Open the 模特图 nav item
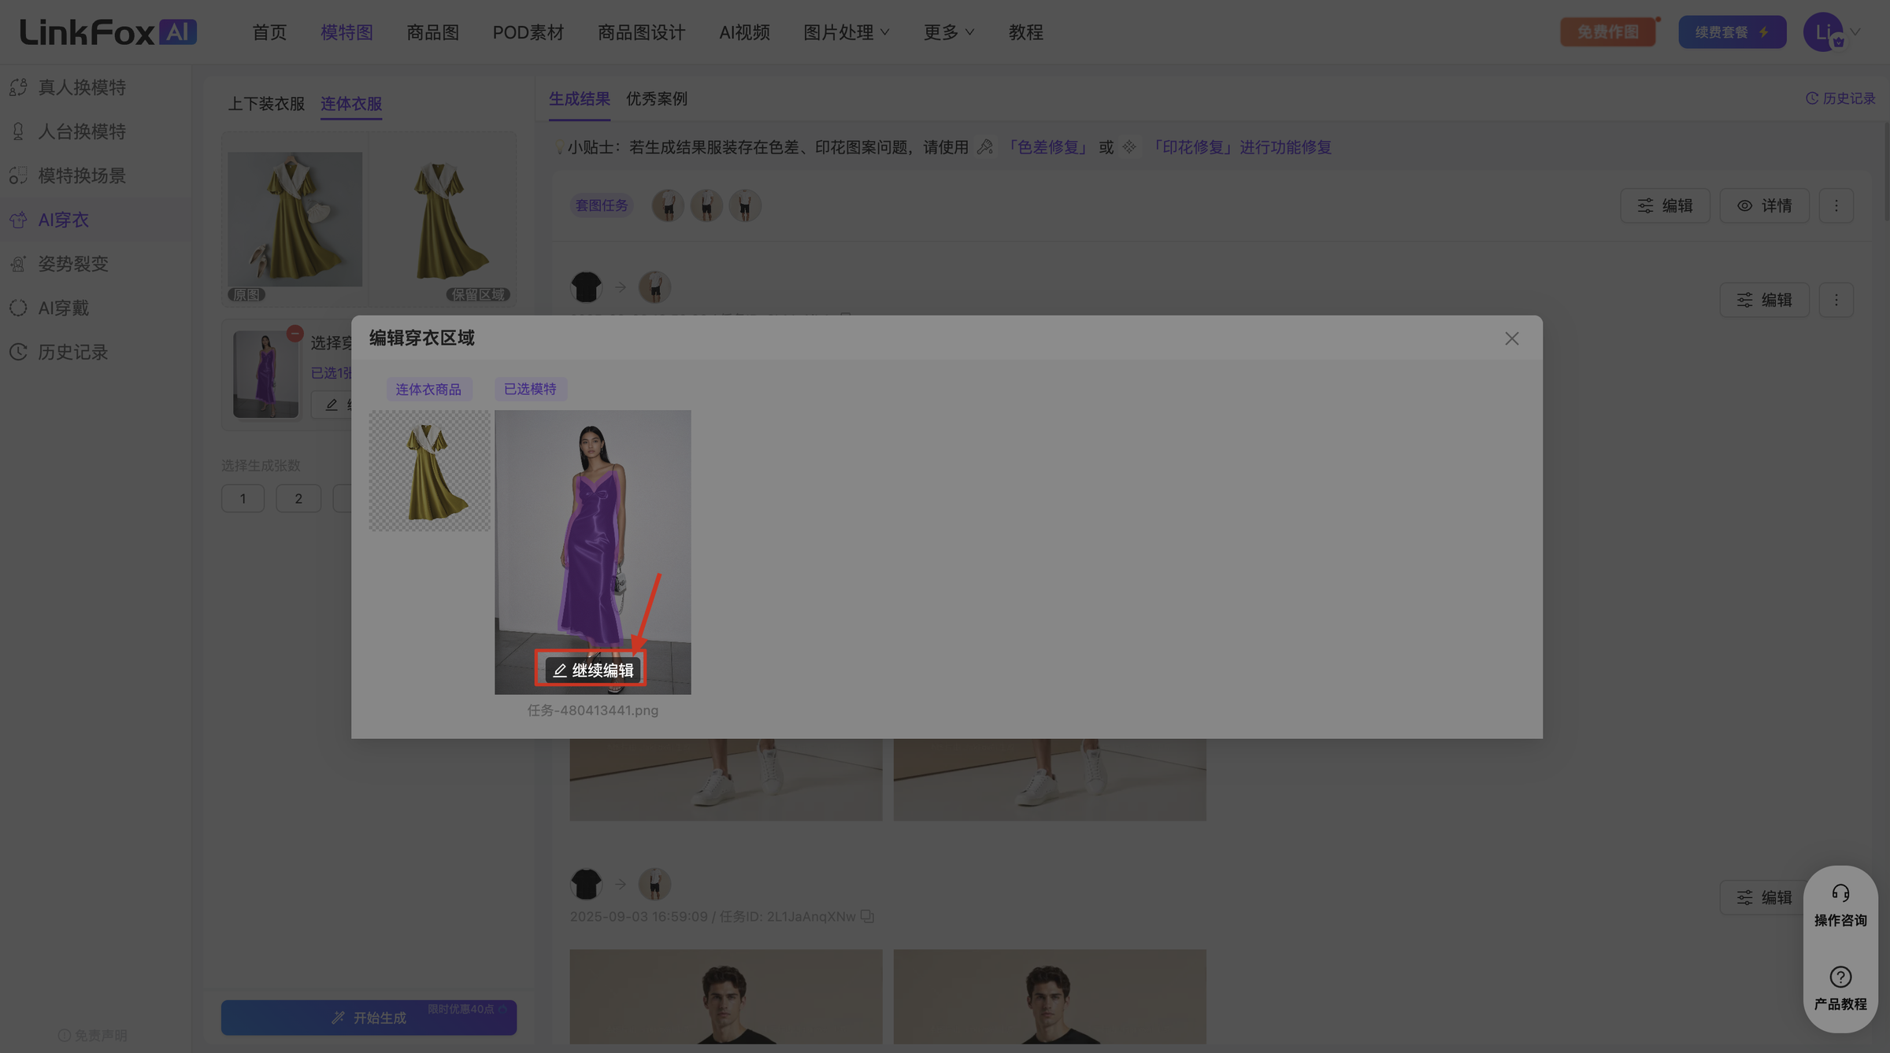This screenshot has width=1890, height=1053. pyautogui.click(x=346, y=32)
